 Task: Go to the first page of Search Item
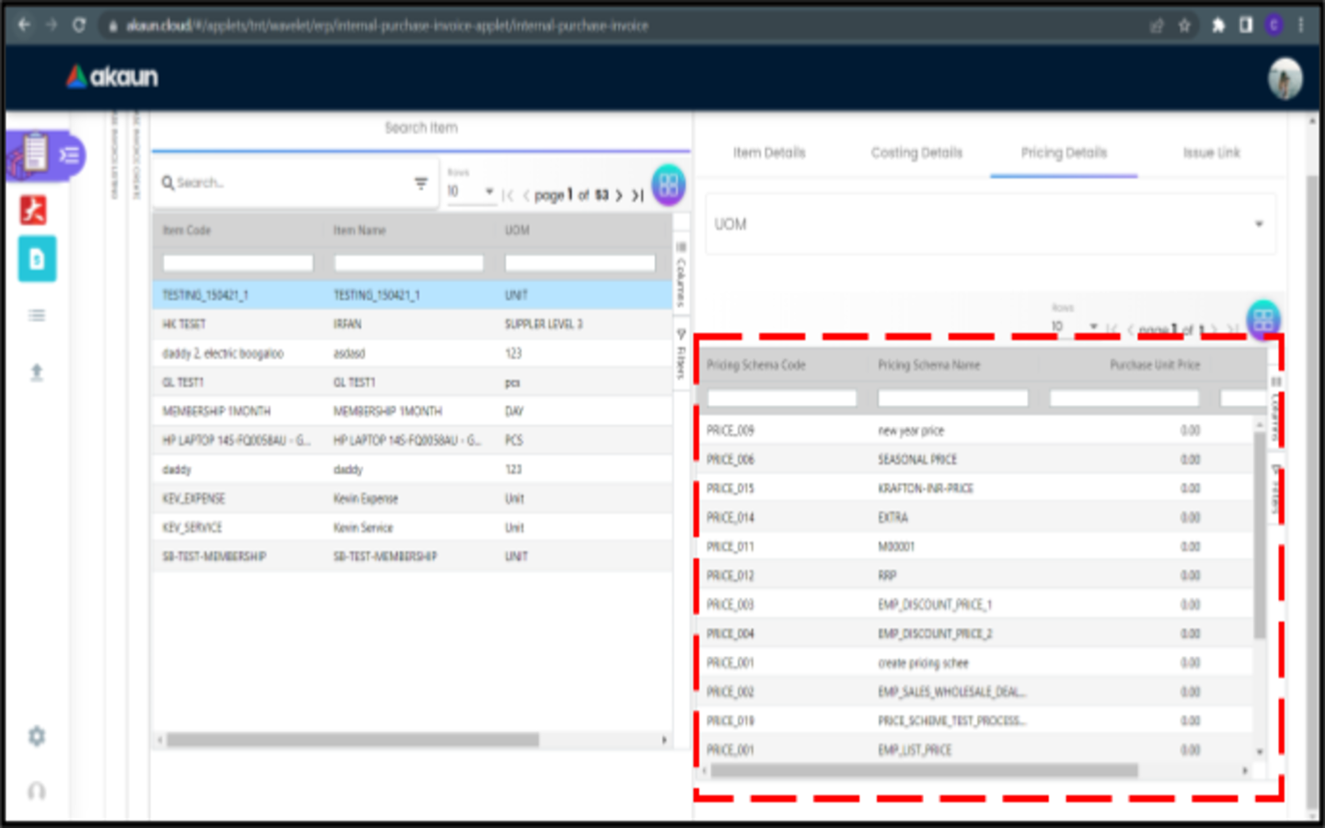[x=508, y=195]
